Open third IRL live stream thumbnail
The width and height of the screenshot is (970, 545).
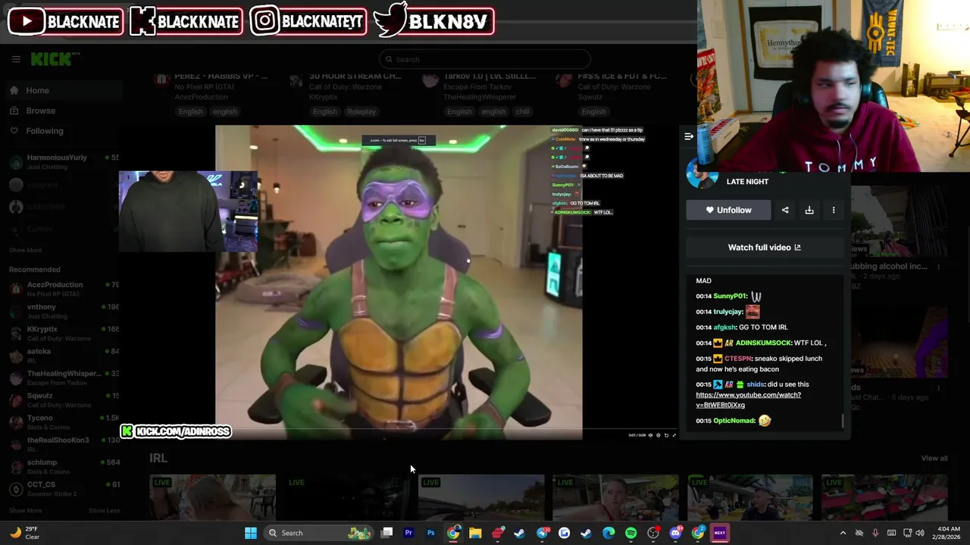(481, 497)
